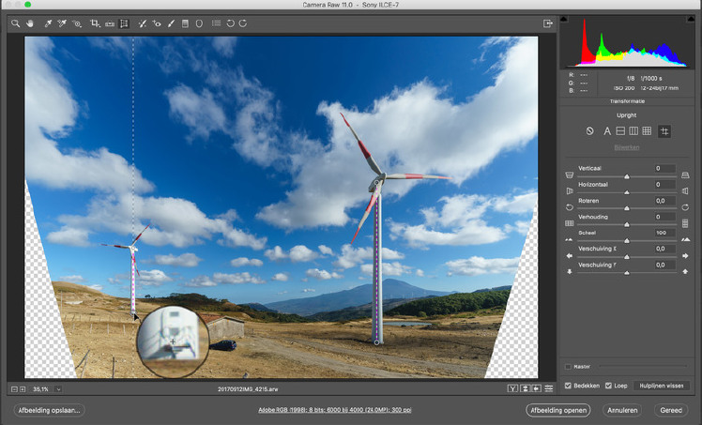This screenshot has height=425, width=702.
Task: Click file name 20170912IMG_4215.arw
Action: pos(248,389)
